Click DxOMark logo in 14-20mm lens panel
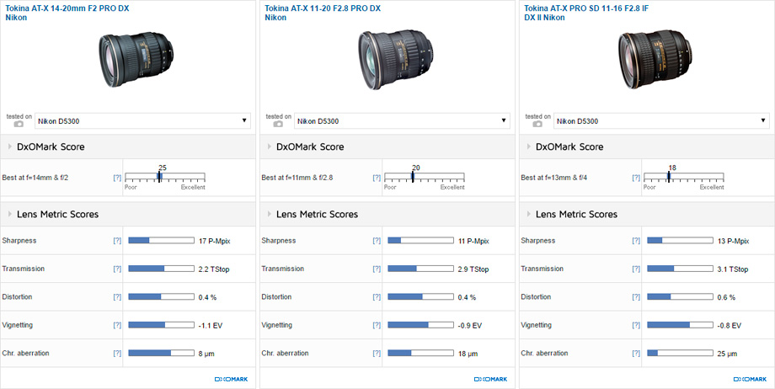 click(x=232, y=380)
